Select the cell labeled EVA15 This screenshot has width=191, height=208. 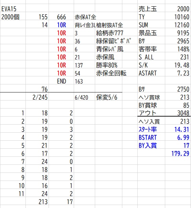point(13,9)
